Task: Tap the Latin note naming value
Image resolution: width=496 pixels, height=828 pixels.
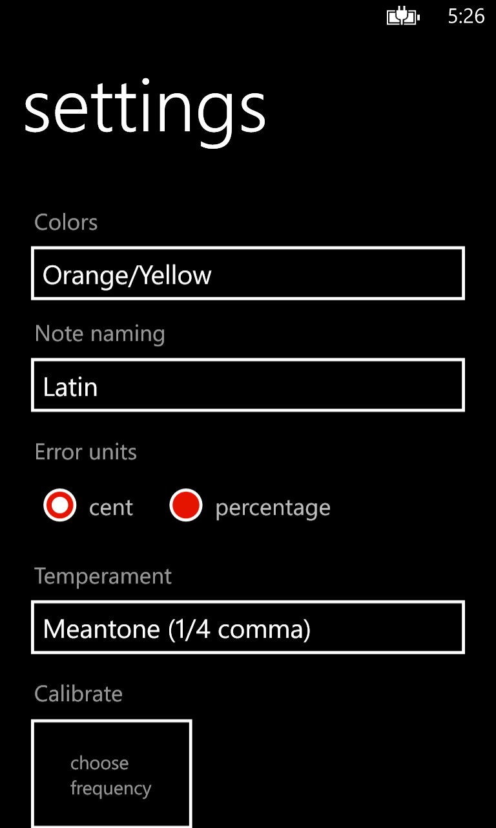Action: coord(70,387)
